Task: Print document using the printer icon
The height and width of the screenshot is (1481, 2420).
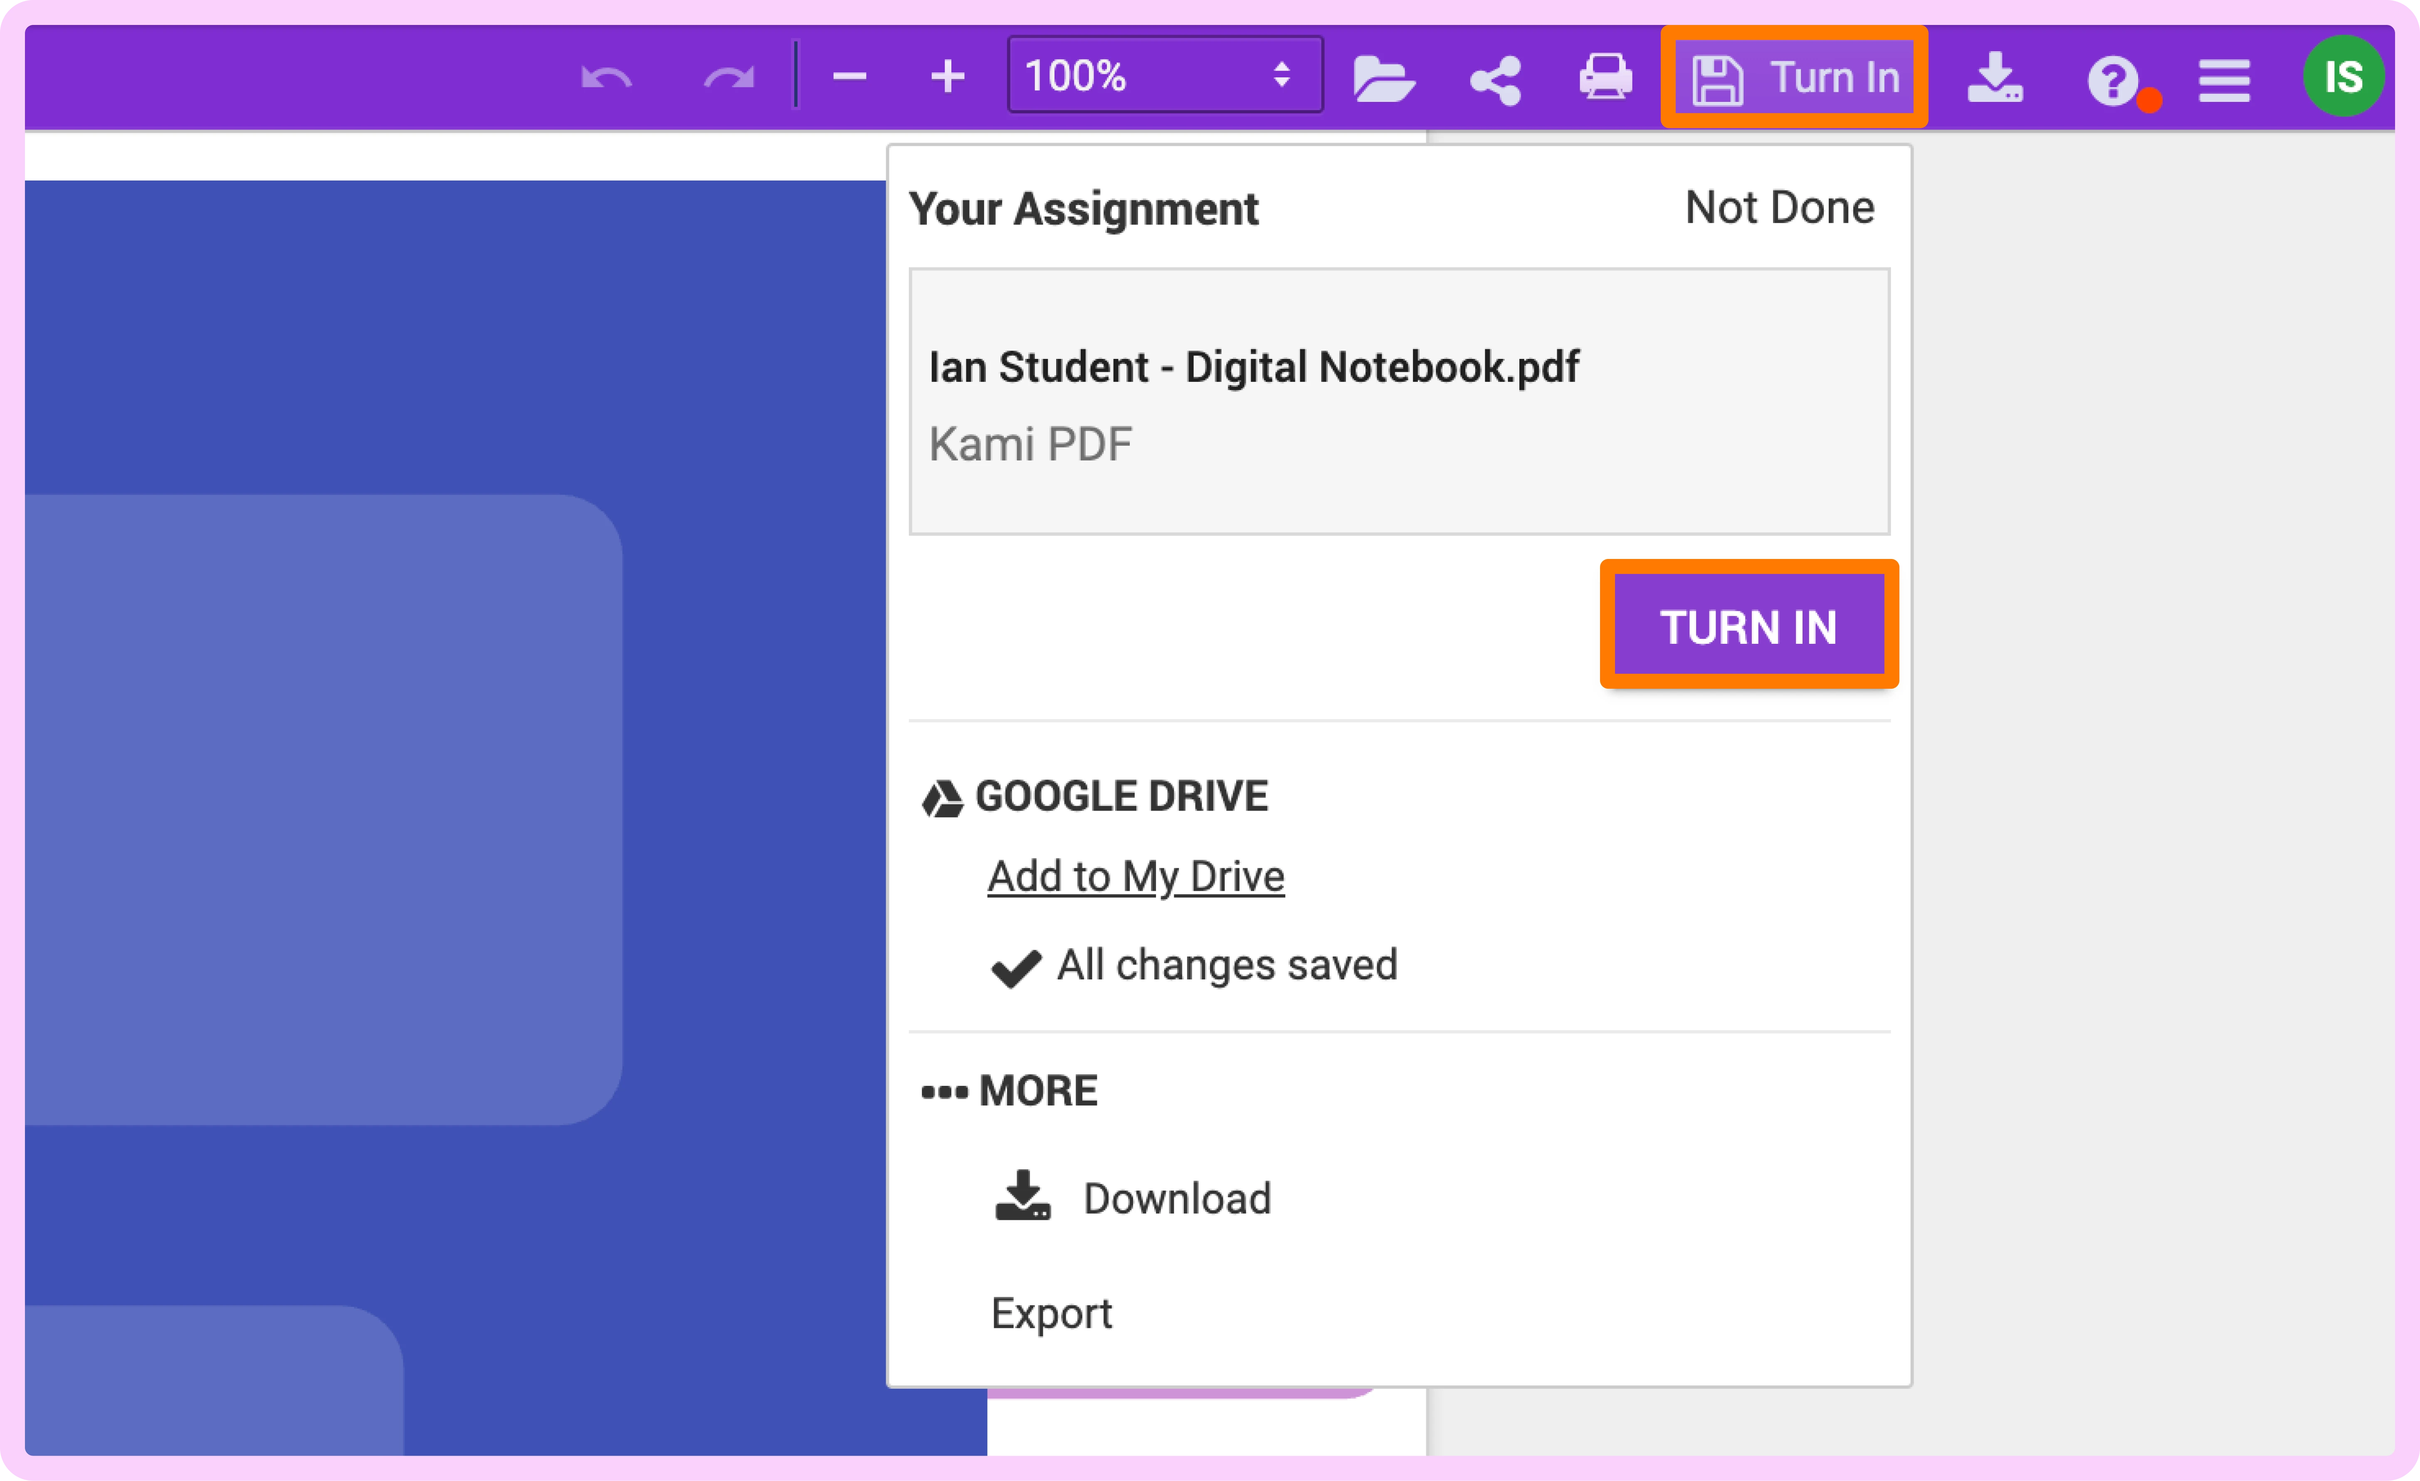Action: coord(1606,77)
